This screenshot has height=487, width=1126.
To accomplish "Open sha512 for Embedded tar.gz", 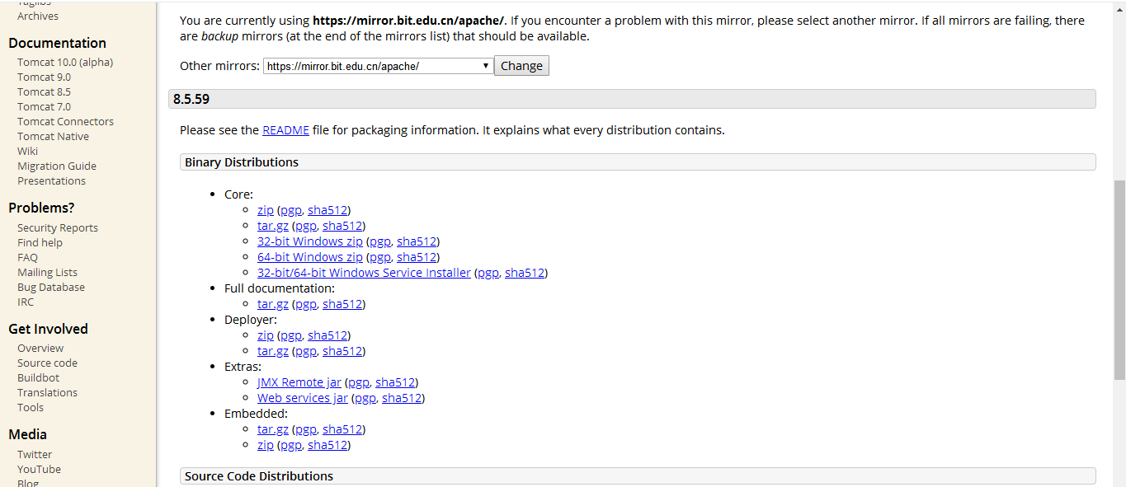I will [342, 429].
